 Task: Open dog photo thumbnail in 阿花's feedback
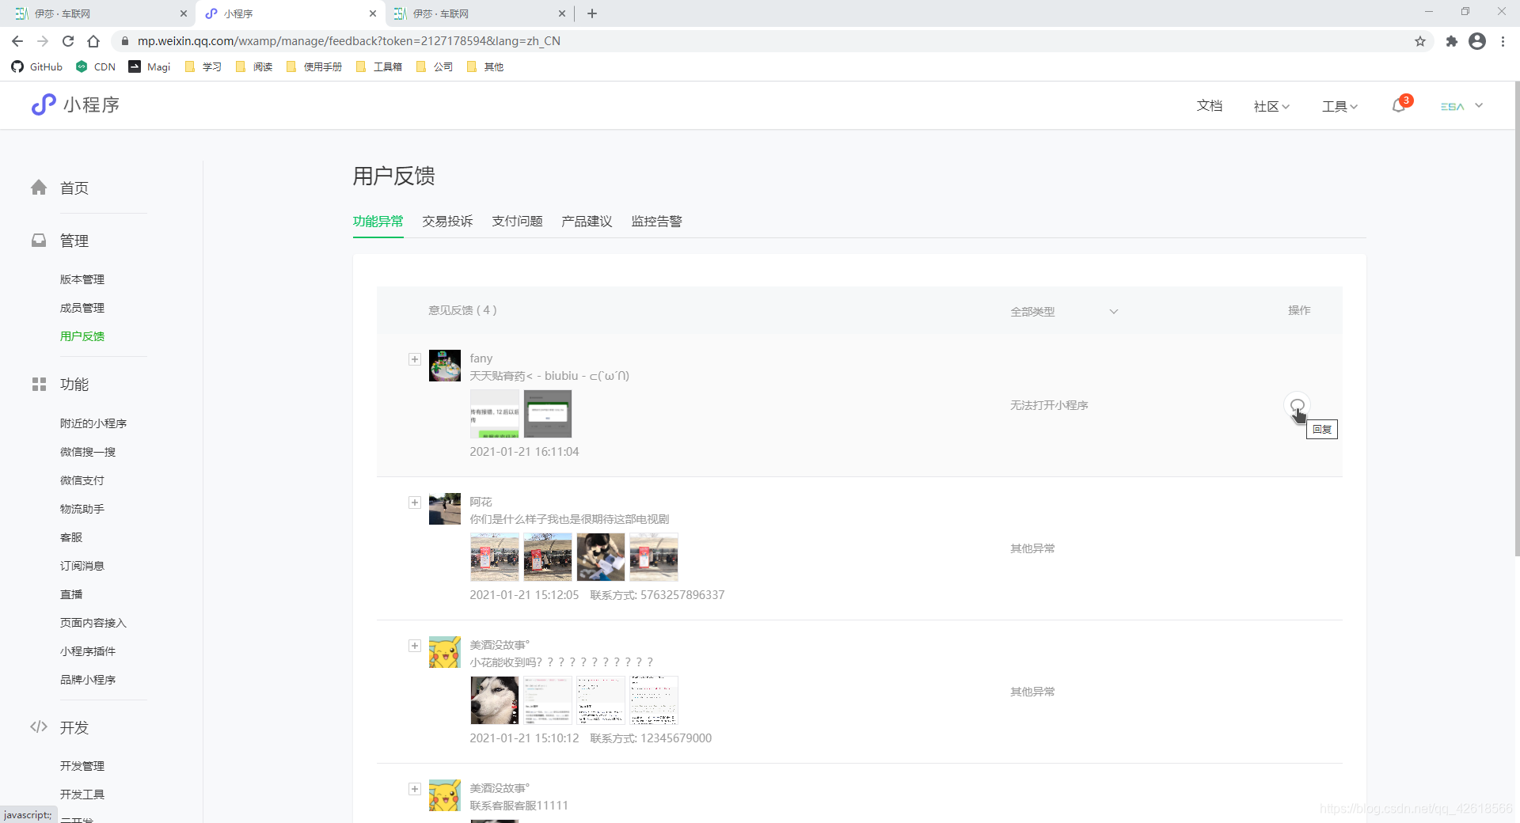pyautogui.click(x=601, y=557)
